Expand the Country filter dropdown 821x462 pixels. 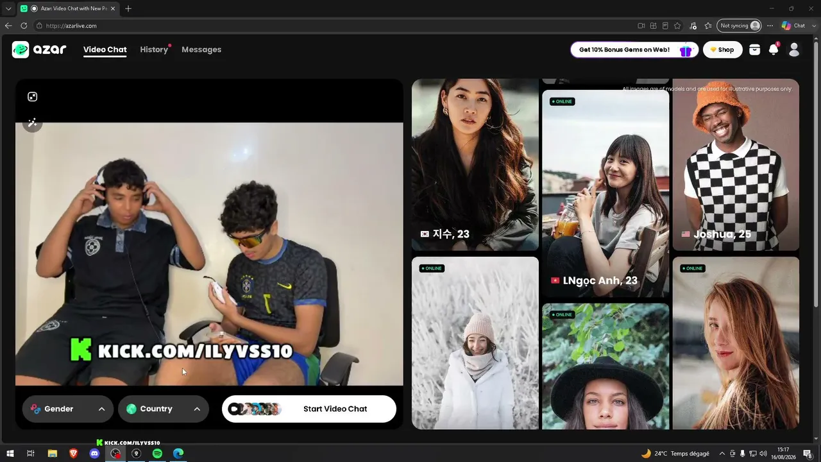(x=164, y=409)
